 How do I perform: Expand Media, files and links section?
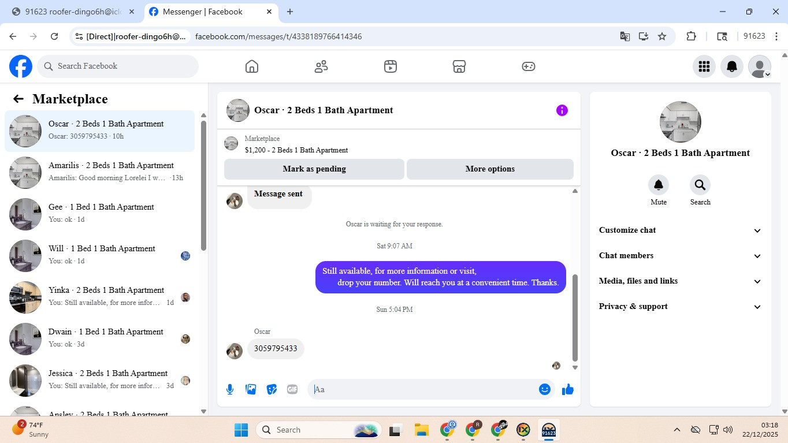(681, 281)
